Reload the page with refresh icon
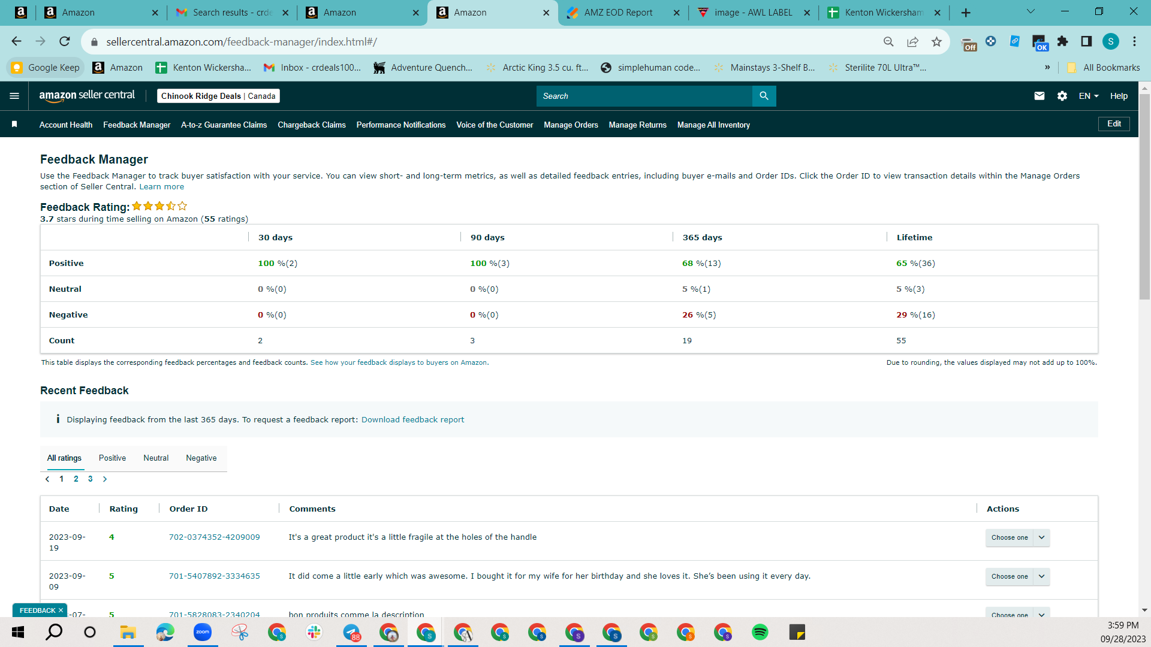Screen dimensions: 1151x647 (64, 41)
